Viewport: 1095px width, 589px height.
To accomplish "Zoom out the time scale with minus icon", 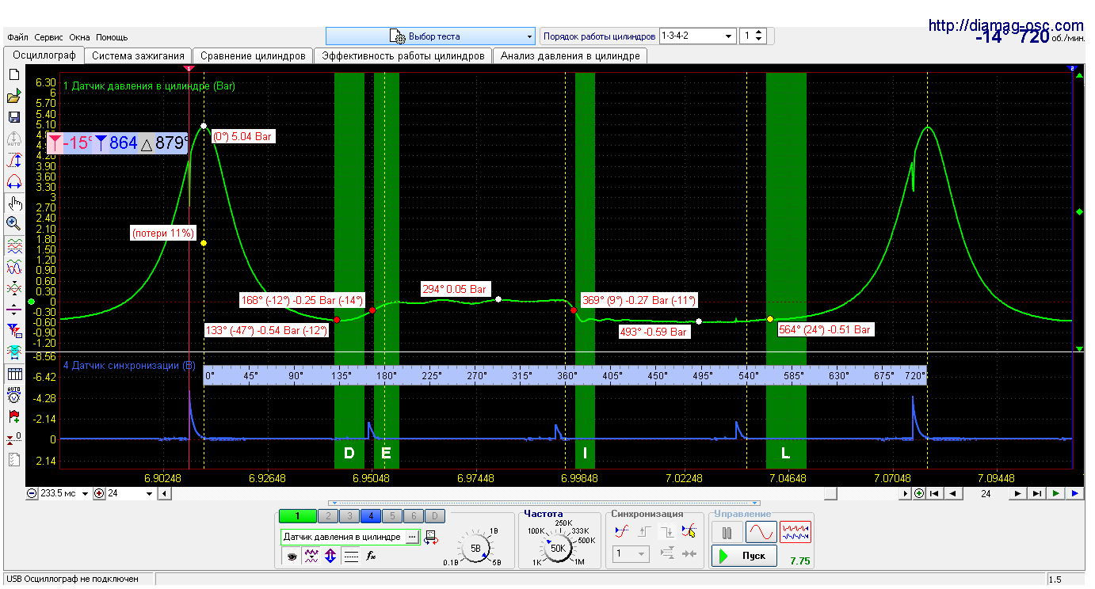I will coord(32,493).
